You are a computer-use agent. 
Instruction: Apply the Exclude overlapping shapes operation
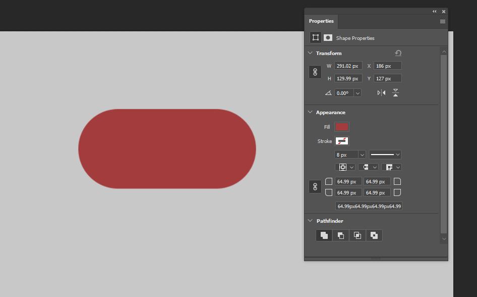tap(374, 235)
